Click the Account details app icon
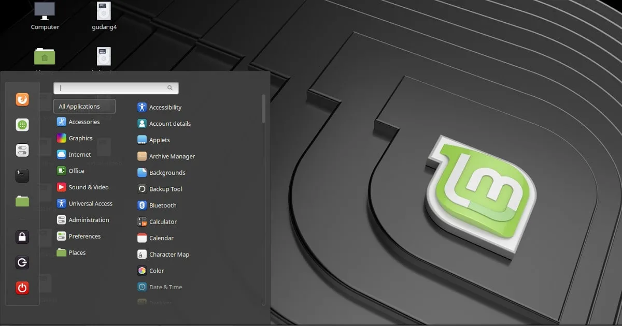 pyautogui.click(x=142, y=124)
